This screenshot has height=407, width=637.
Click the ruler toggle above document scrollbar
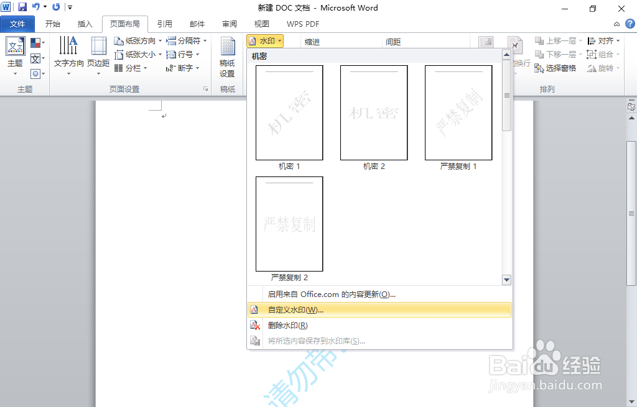[631, 107]
